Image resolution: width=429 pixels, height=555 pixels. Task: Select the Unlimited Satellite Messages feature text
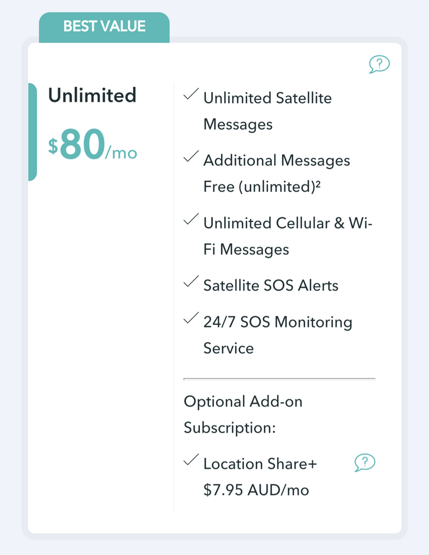click(x=267, y=111)
